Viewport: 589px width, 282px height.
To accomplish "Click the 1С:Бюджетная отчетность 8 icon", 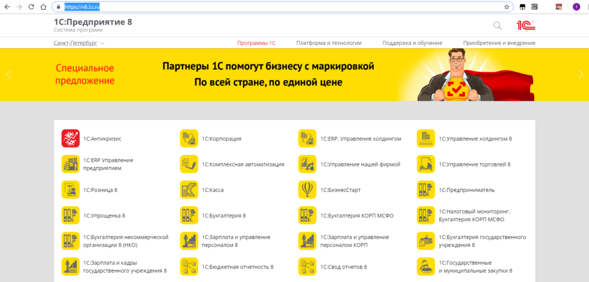I will pos(189,266).
